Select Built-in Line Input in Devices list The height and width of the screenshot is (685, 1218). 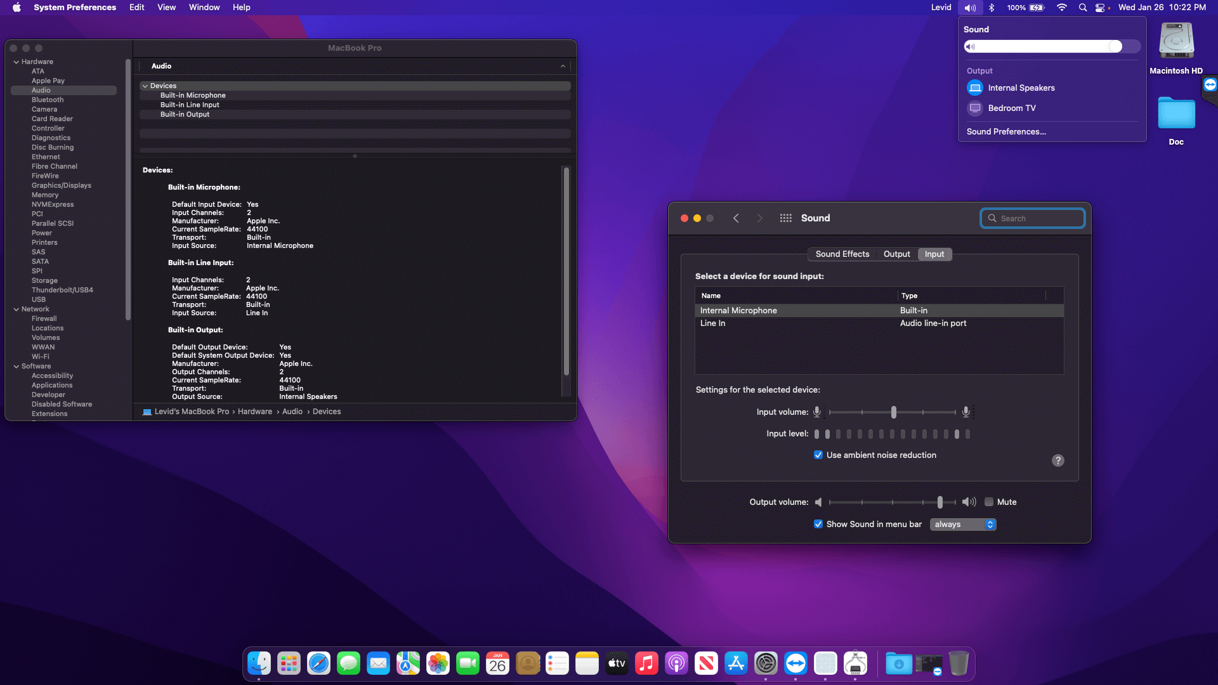[x=190, y=105]
